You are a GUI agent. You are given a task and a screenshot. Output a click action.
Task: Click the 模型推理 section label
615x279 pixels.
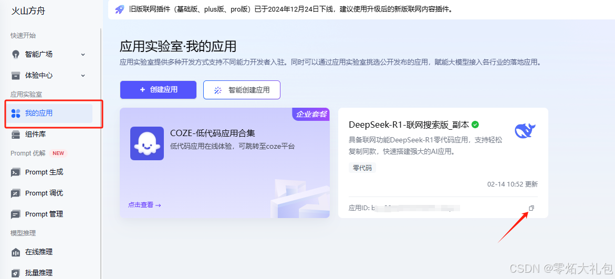[23, 233]
